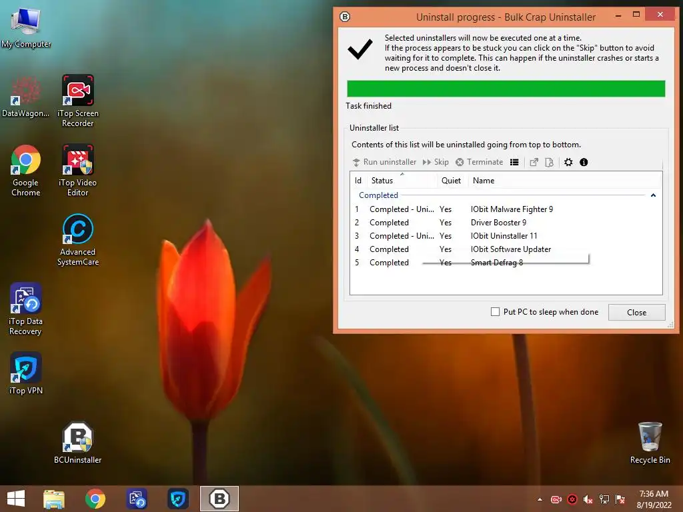Select the DataWagon desktop shortcut
The height and width of the screenshot is (512, 683).
26,97
